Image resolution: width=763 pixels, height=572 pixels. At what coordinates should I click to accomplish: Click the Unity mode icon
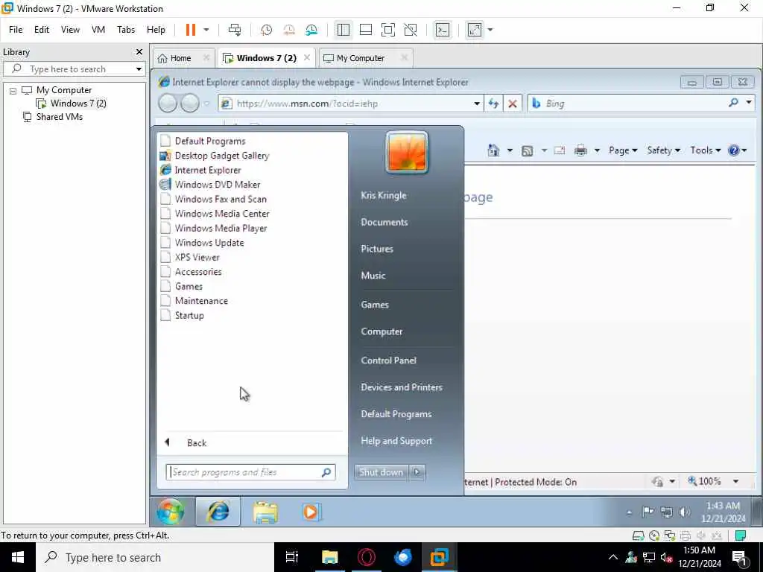411,30
